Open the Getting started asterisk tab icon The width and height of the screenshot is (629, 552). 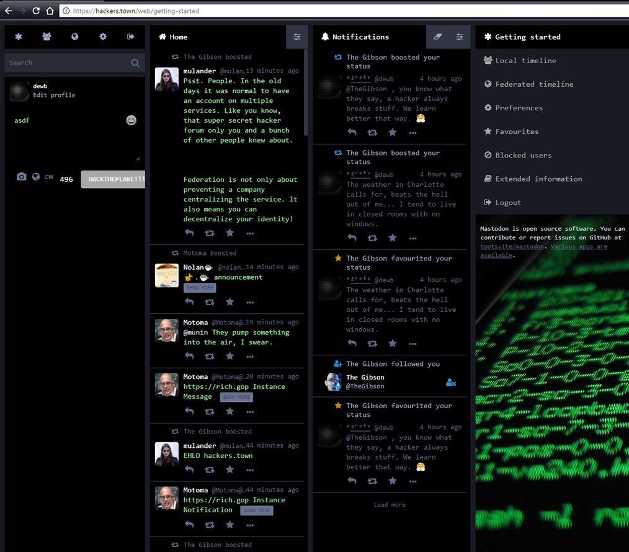(19, 37)
